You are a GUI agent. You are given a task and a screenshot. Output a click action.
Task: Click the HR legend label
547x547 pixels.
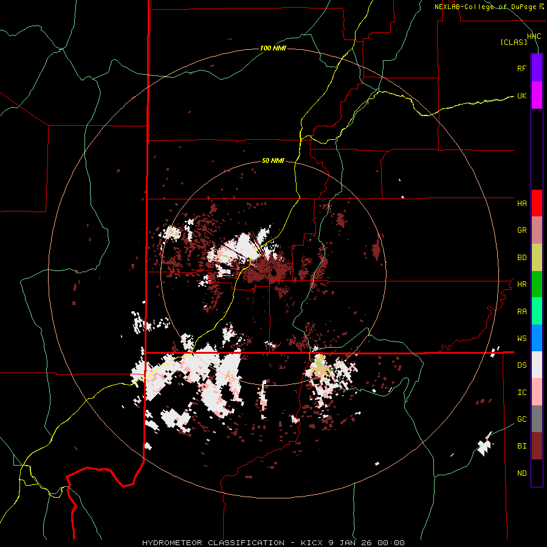pyautogui.click(x=521, y=284)
